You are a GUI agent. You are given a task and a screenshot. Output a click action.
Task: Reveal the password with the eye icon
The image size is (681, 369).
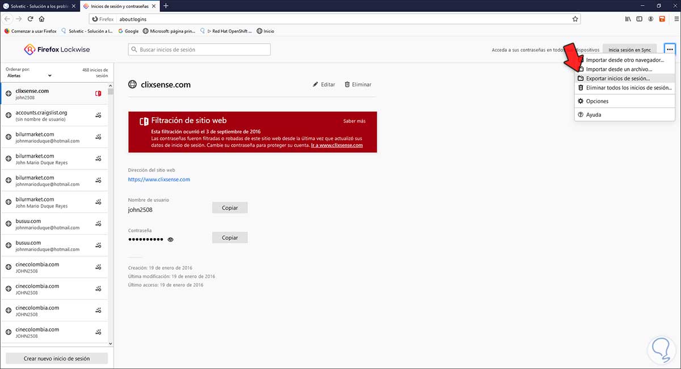pyautogui.click(x=171, y=239)
